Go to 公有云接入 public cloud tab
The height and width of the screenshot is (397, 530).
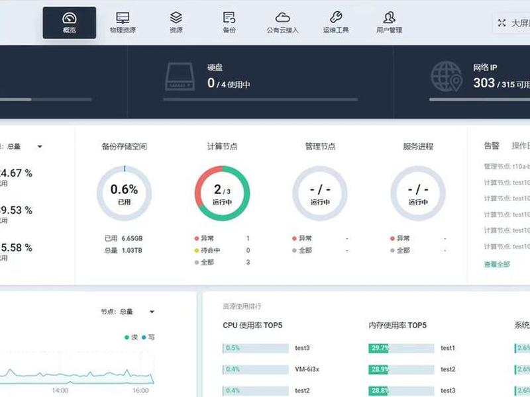point(283,22)
